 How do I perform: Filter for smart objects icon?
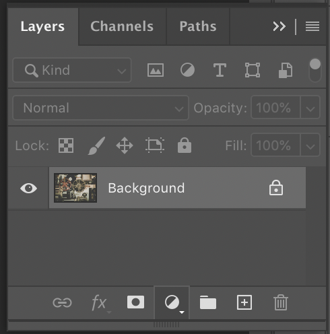[x=286, y=71]
